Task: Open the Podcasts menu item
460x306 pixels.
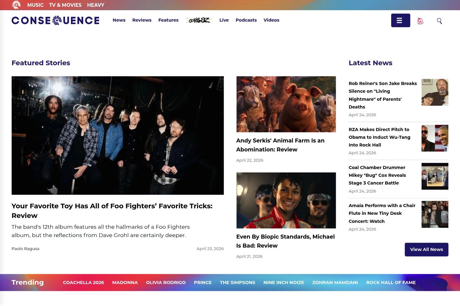Action: tap(246, 20)
